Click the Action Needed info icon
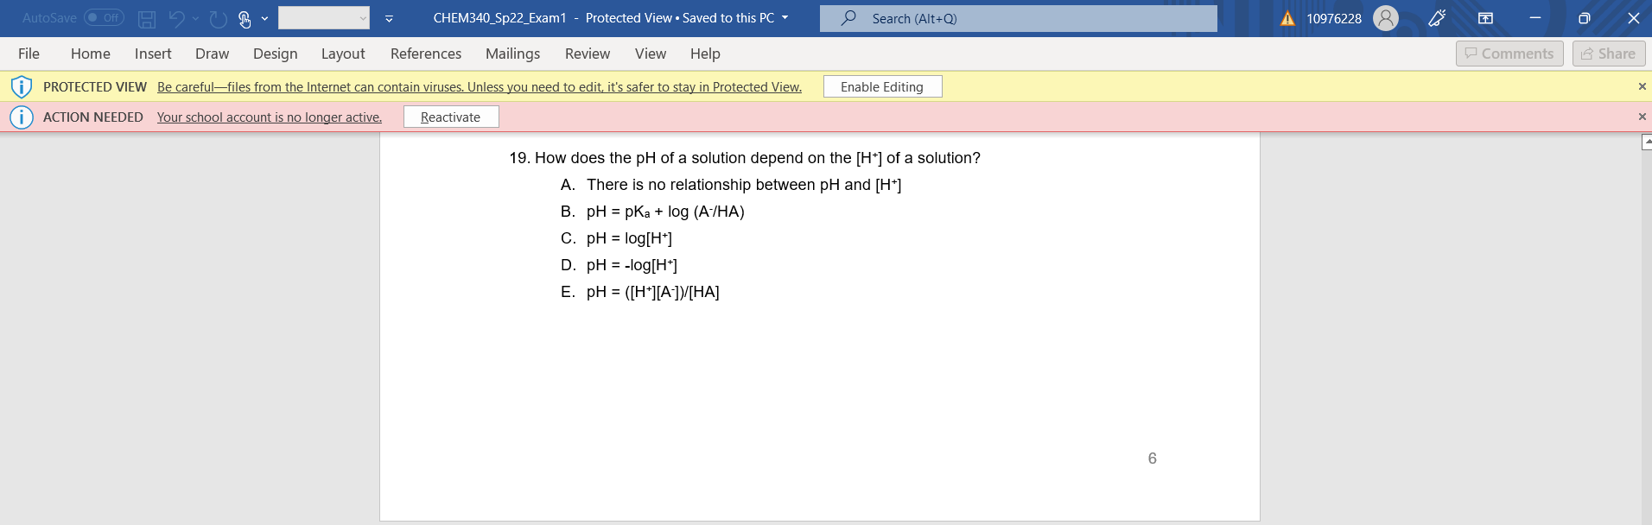Image resolution: width=1652 pixels, height=525 pixels. [x=22, y=117]
